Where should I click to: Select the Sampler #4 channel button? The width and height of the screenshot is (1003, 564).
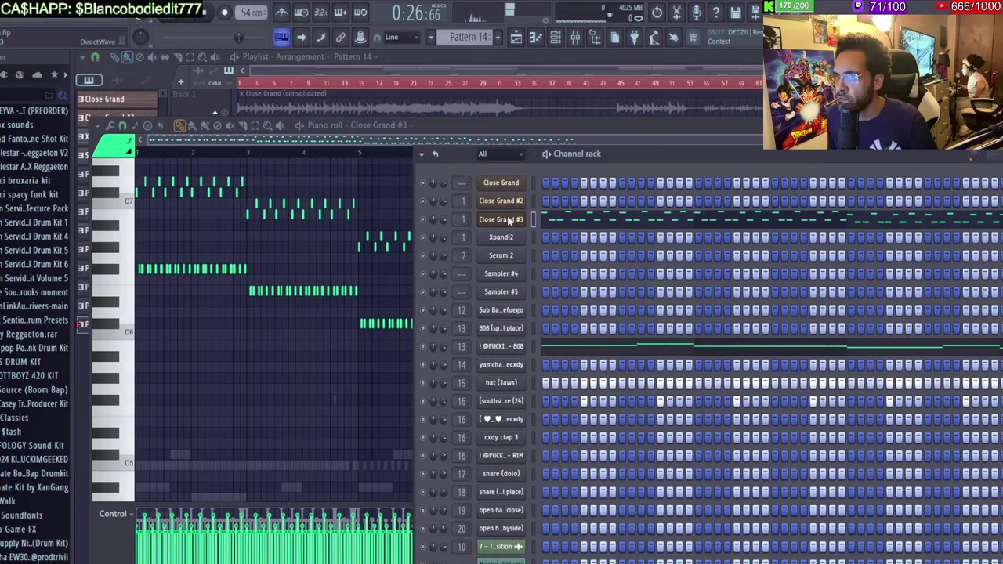tap(501, 273)
